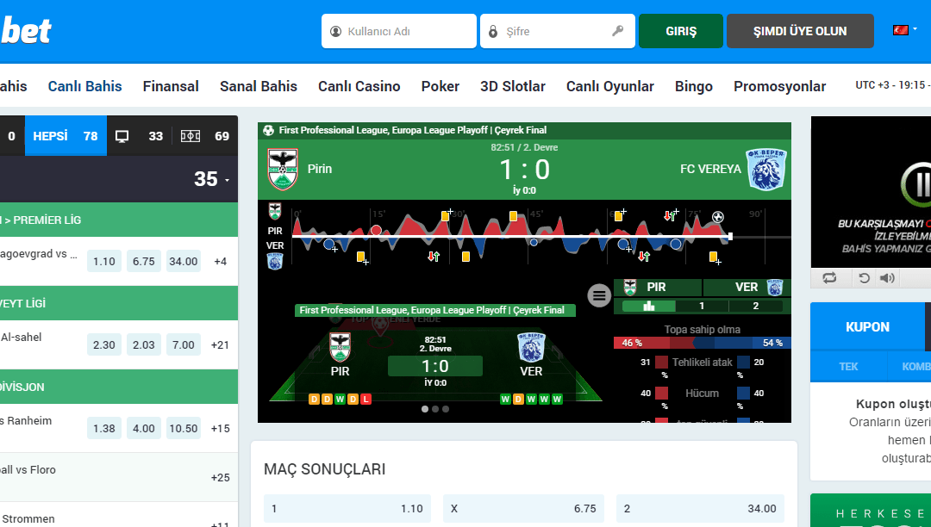This screenshot has width=931, height=527.
Task: Click the timeline current-position handle
Action: tap(730, 237)
